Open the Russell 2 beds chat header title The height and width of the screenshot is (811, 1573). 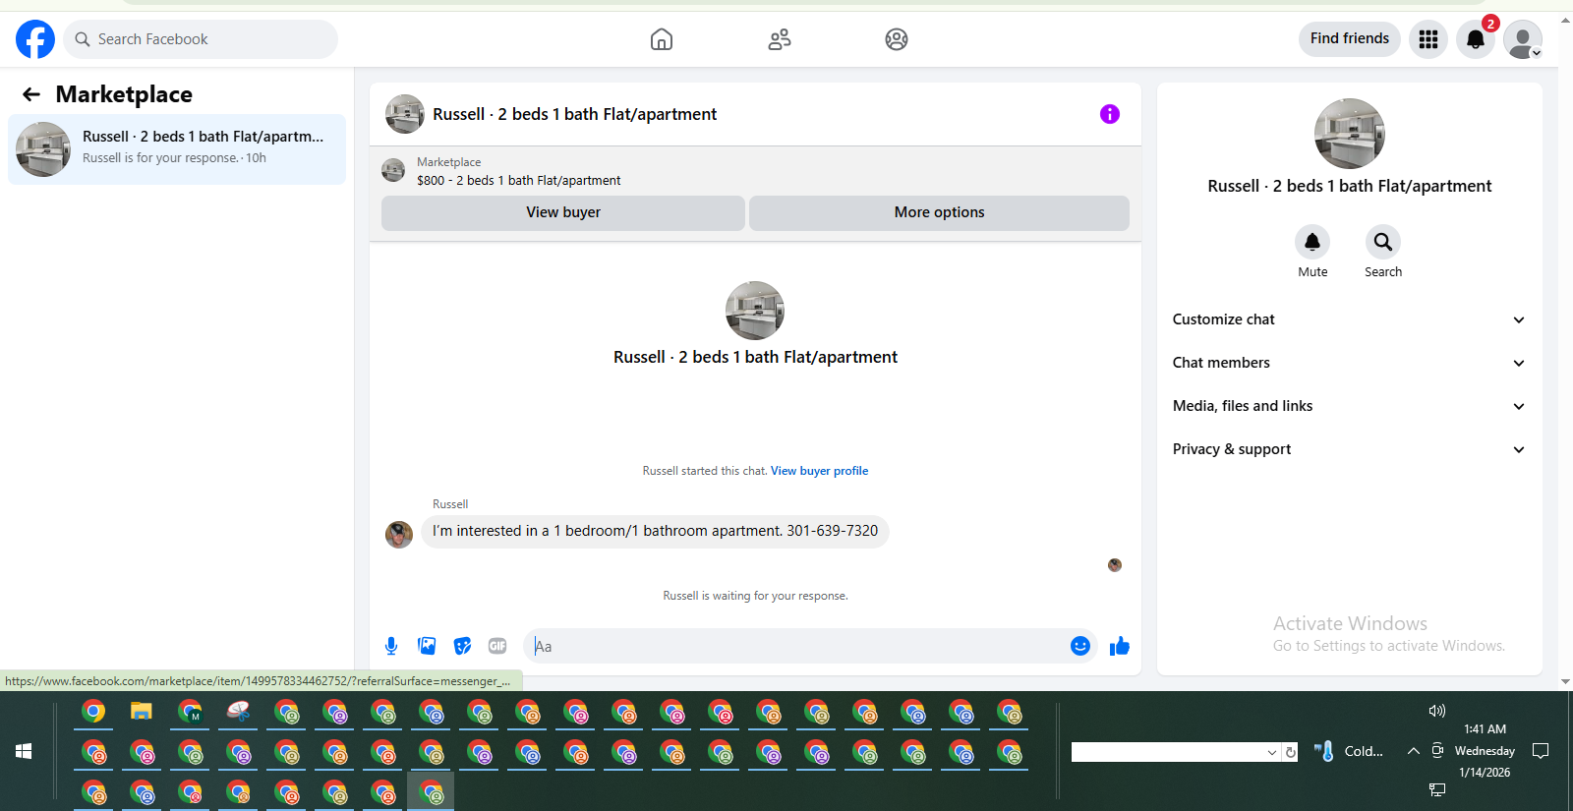tap(574, 114)
